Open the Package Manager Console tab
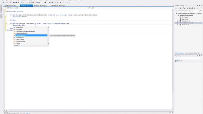203x114 pixels. point(11,114)
